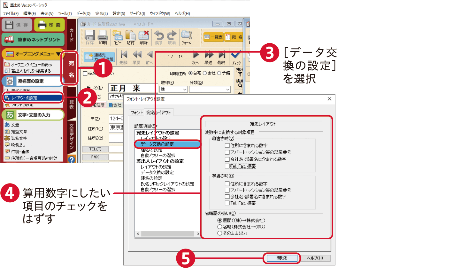Go to 前へ previous card

[x=149, y=57]
